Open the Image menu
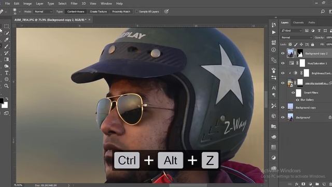This screenshot has width=332, height=187. (x=27, y=4)
